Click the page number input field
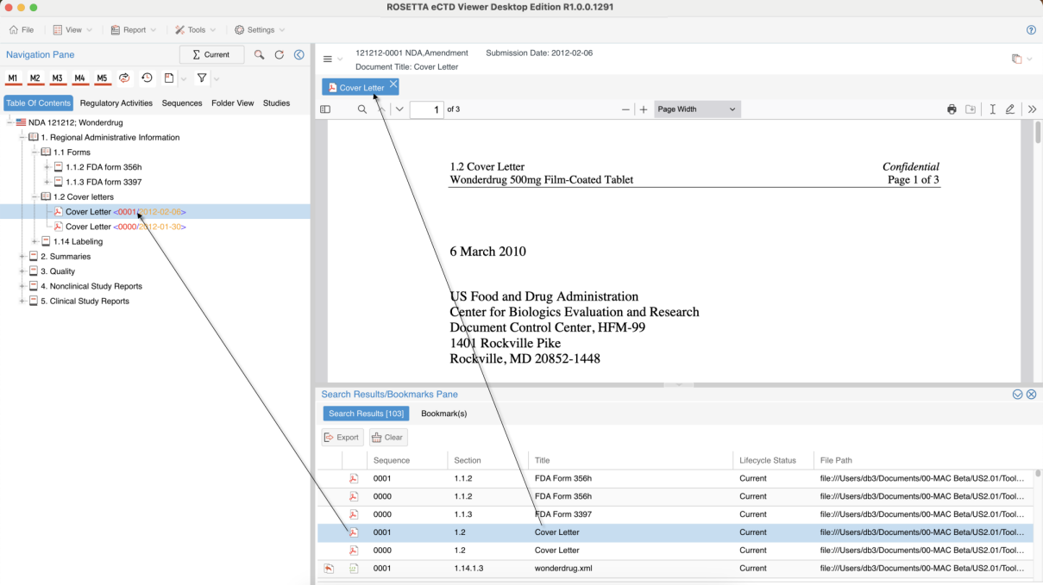The image size is (1043, 585). pos(426,109)
